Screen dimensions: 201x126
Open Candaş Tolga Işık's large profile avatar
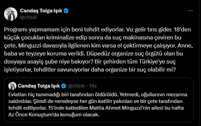[11, 14]
